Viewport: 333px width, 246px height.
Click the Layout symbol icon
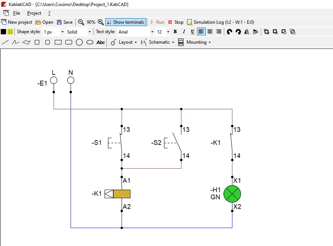click(x=113, y=42)
